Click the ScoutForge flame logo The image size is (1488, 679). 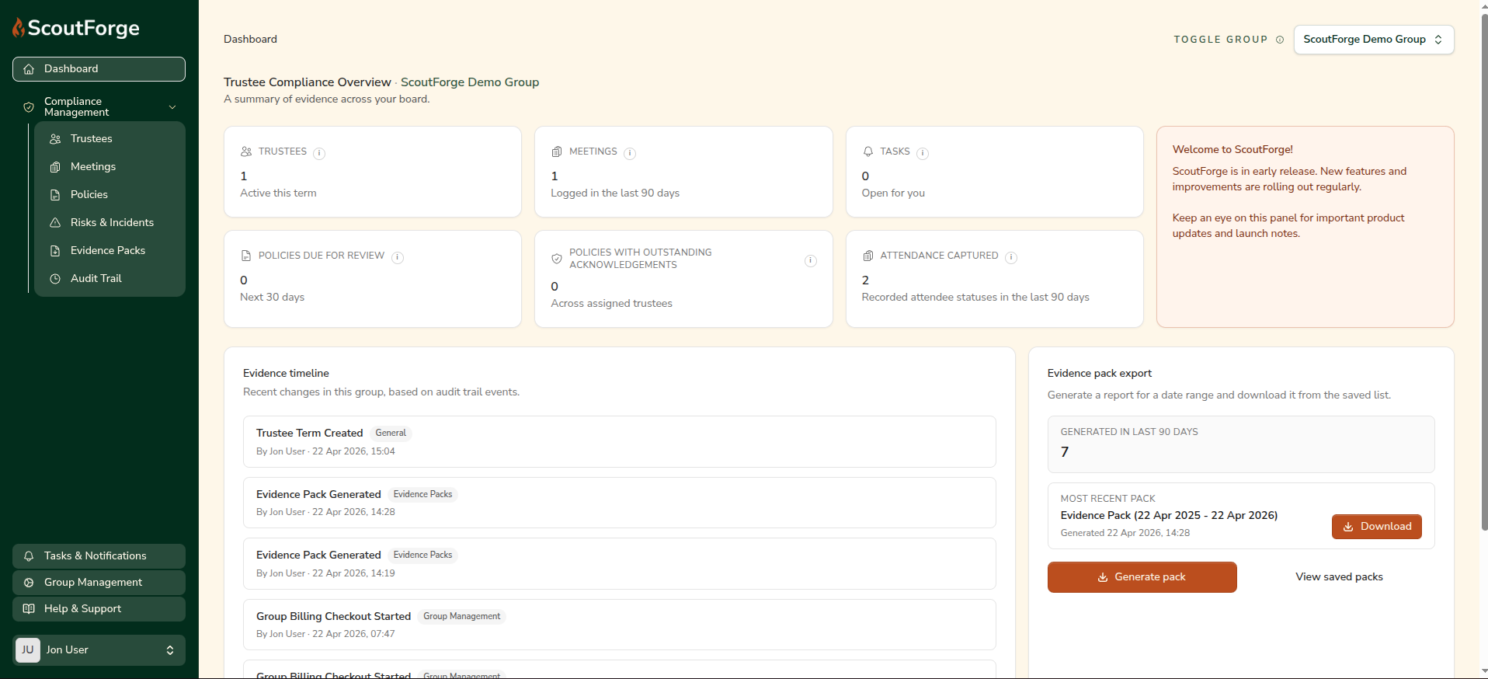pos(19,28)
